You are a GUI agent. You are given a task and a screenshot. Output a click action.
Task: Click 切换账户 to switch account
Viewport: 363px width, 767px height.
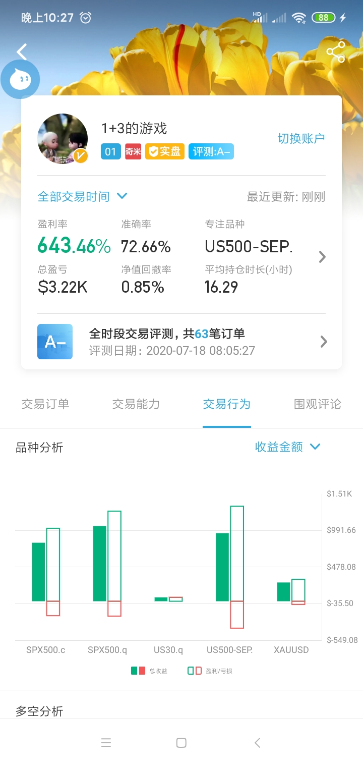pyautogui.click(x=301, y=139)
